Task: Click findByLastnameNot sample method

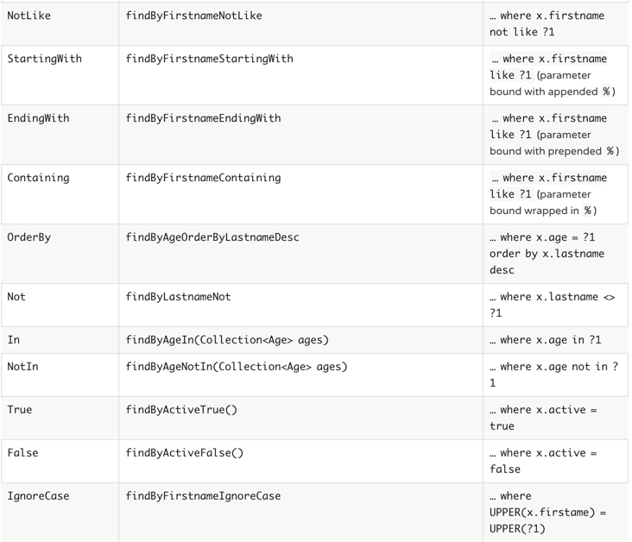Action: (x=179, y=297)
